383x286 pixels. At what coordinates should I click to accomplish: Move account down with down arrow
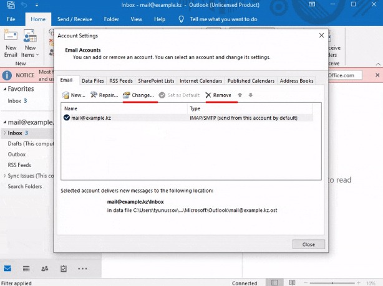click(251, 95)
